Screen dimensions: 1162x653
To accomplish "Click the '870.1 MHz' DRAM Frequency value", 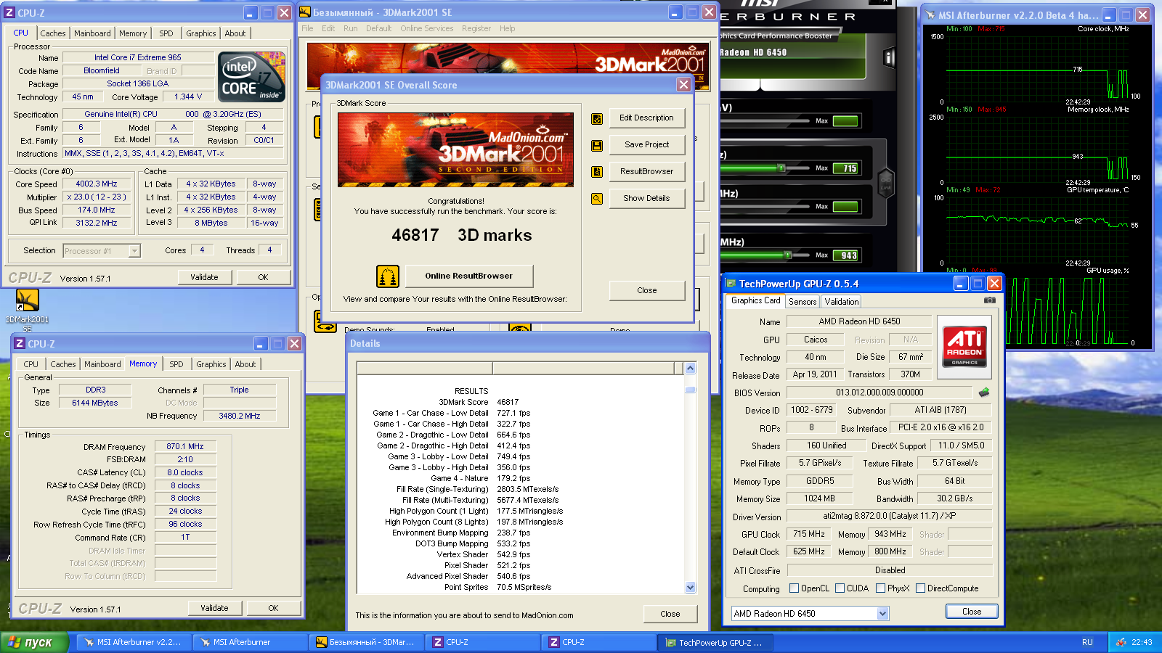I will [x=185, y=446].
